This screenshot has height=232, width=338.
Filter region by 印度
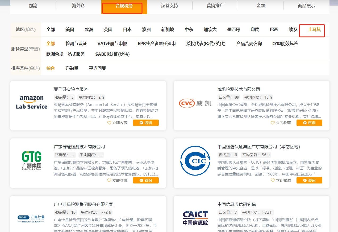point(255,29)
